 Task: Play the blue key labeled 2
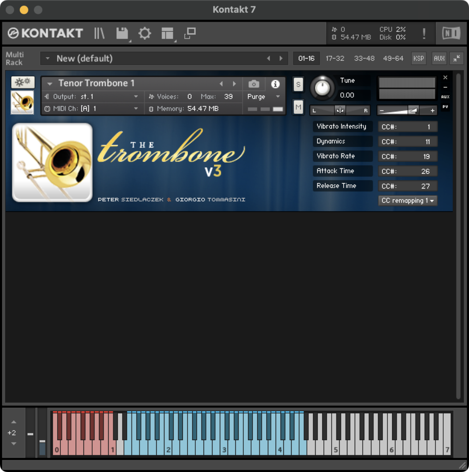[x=168, y=448]
